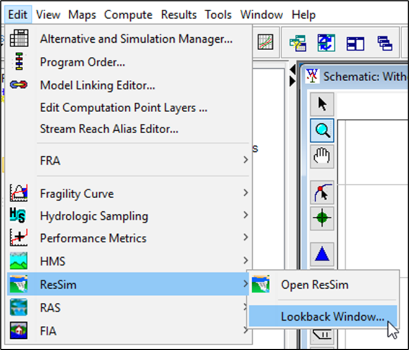Select the stream alignment edit tool
This screenshot has width=409, height=350.
pyautogui.click(x=322, y=192)
